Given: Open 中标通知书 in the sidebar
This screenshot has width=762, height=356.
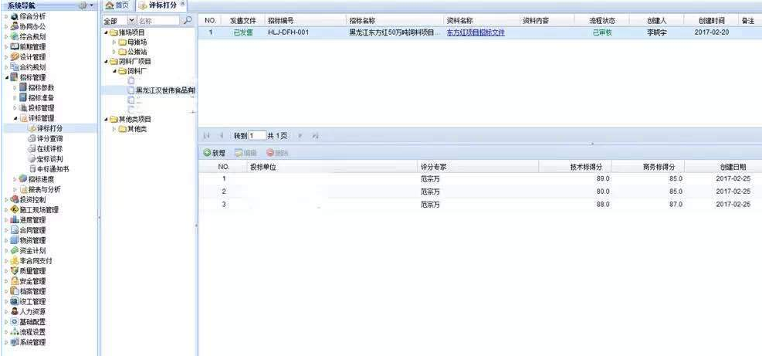Looking at the screenshot, I should 52,168.
